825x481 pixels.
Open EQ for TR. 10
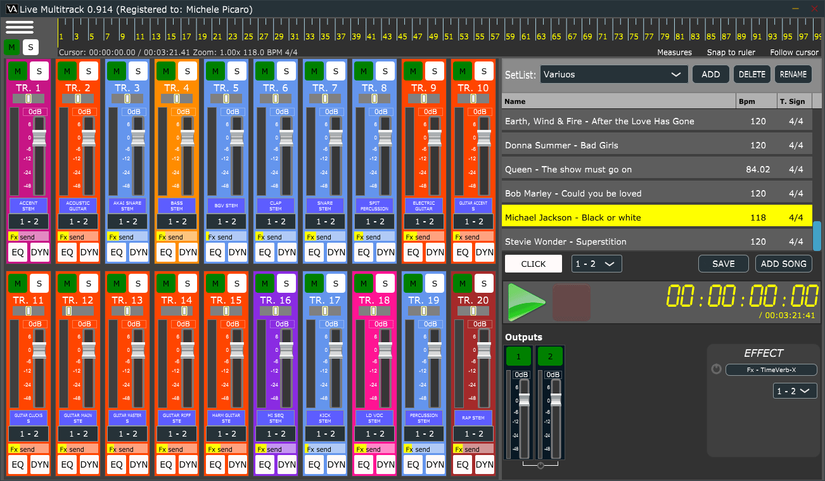point(463,252)
